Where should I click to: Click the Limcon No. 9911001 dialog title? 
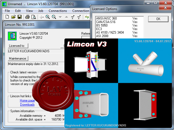pos(20,25)
